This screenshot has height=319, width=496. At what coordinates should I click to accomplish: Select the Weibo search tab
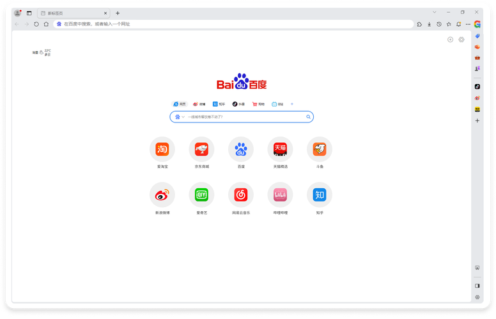[x=199, y=104]
